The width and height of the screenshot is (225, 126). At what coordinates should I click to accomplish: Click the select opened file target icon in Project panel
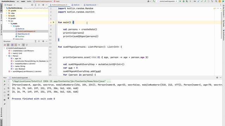pos(32,5)
